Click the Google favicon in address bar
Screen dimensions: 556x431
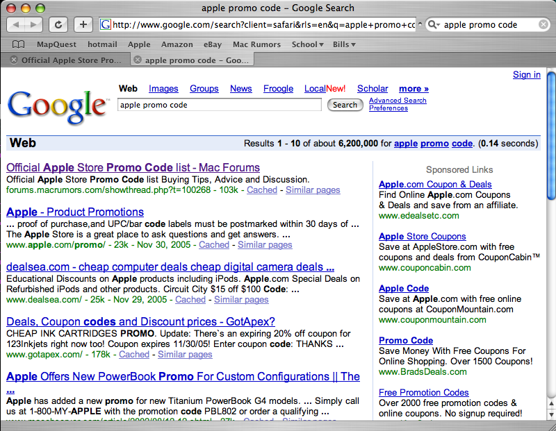(106, 24)
